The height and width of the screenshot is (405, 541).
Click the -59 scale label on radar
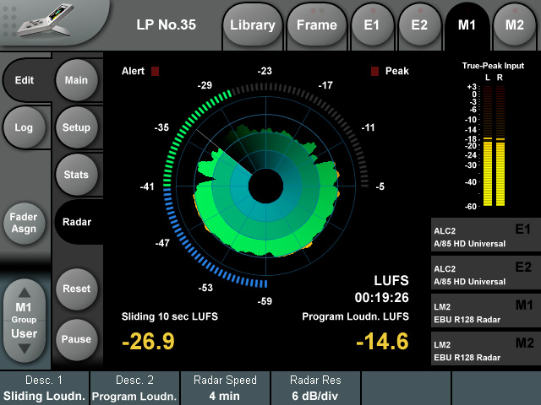tap(265, 301)
